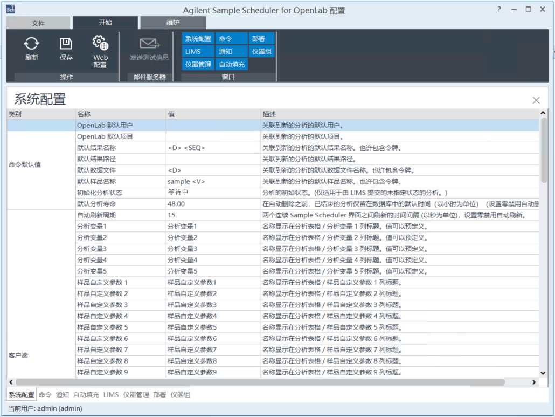Close the 系统配置 panel with the X

point(536,100)
